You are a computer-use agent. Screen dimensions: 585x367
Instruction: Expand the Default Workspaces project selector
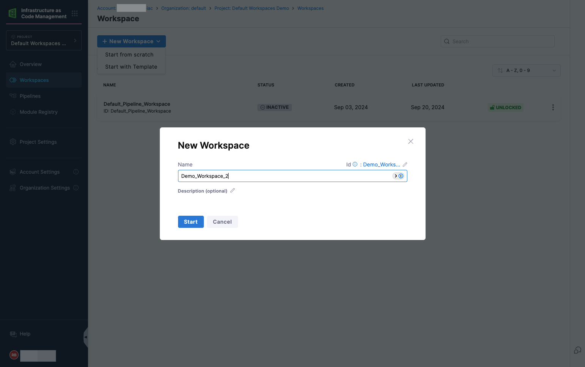(x=44, y=40)
